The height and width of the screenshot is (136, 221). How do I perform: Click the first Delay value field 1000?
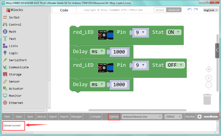[x=119, y=52]
